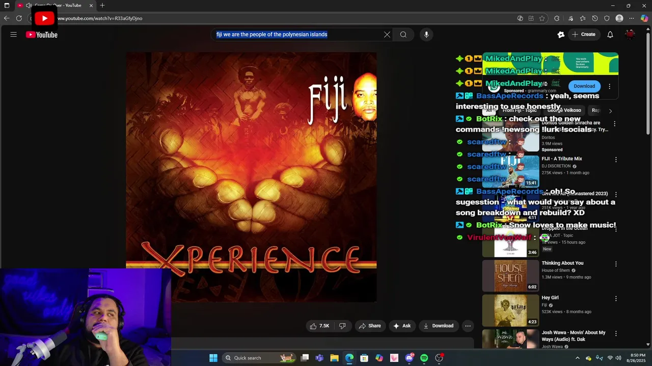Viewport: 652px width, 366px height.
Task: Open the browser tab actions menu
Action: click(7, 6)
